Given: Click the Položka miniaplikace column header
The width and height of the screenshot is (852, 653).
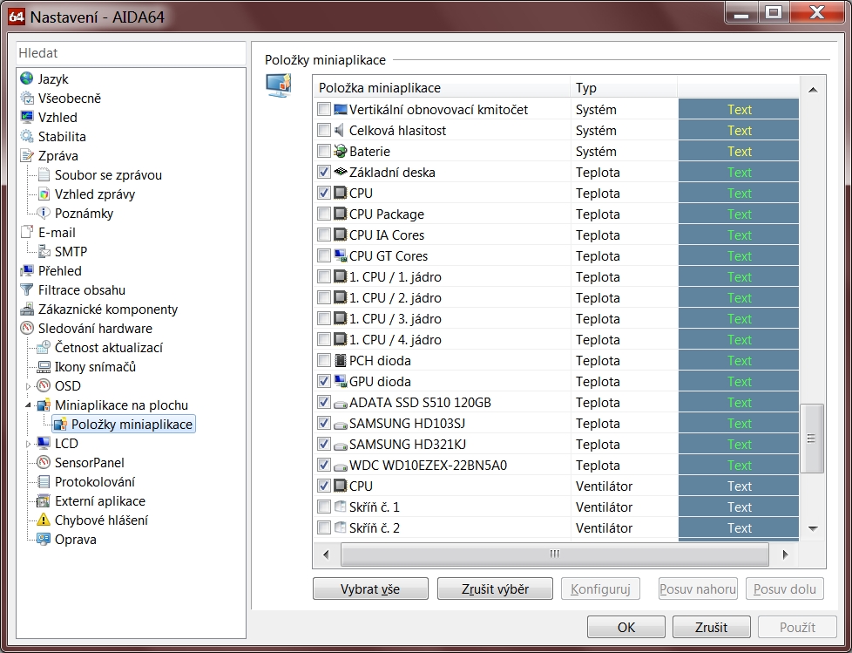Looking at the screenshot, I should click(x=443, y=87).
